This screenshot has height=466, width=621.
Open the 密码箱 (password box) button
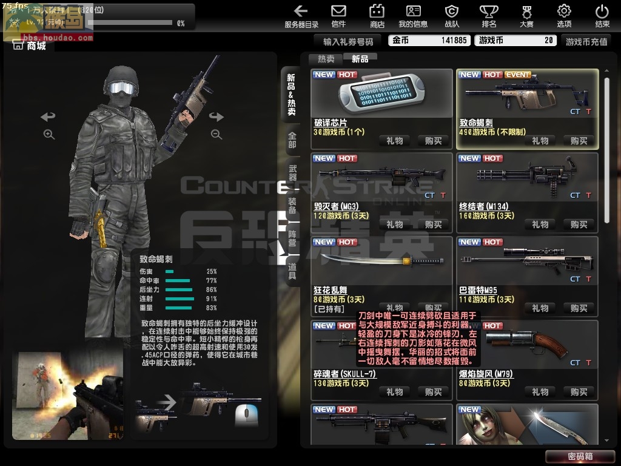[x=580, y=456]
